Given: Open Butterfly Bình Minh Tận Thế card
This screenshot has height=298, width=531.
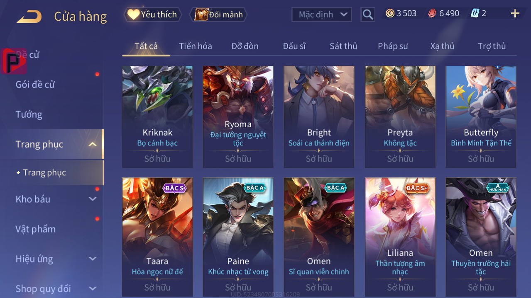Looking at the screenshot, I should click(x=481, y=117).
